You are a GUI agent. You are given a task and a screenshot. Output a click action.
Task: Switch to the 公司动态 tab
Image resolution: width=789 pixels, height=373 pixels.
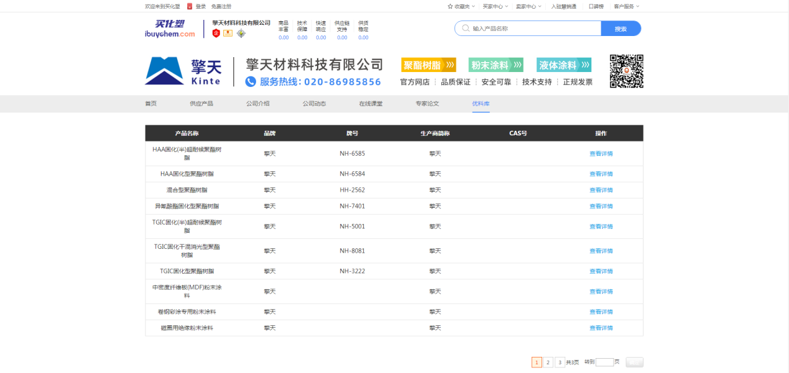click(315, 104)
